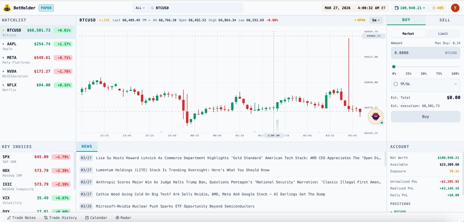Open the Radar panel
Screen dimensions: 464x222
coord(123,217)
